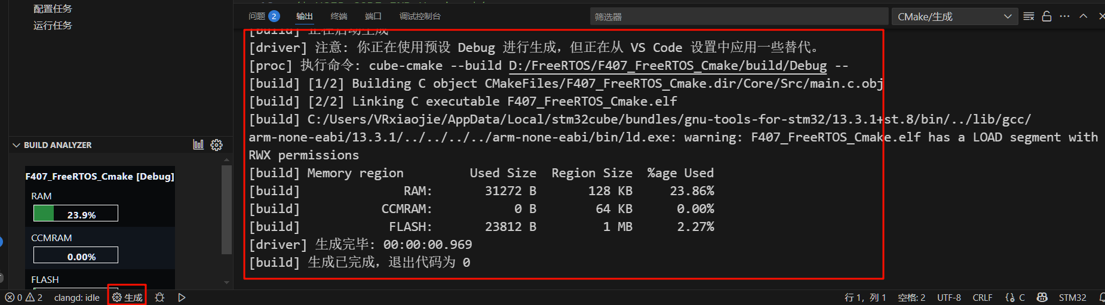Clear the output panel contents
The image size is (1105, 305).
pos(1029,16)
